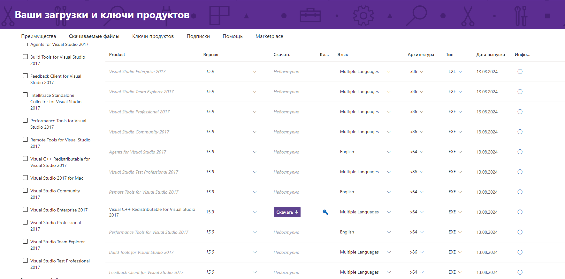The width and height of the screenshot is (565, 279).
Task: Open info for Build Tools for Visual Studio 2017 row
Action: click(x=520, y=252)
